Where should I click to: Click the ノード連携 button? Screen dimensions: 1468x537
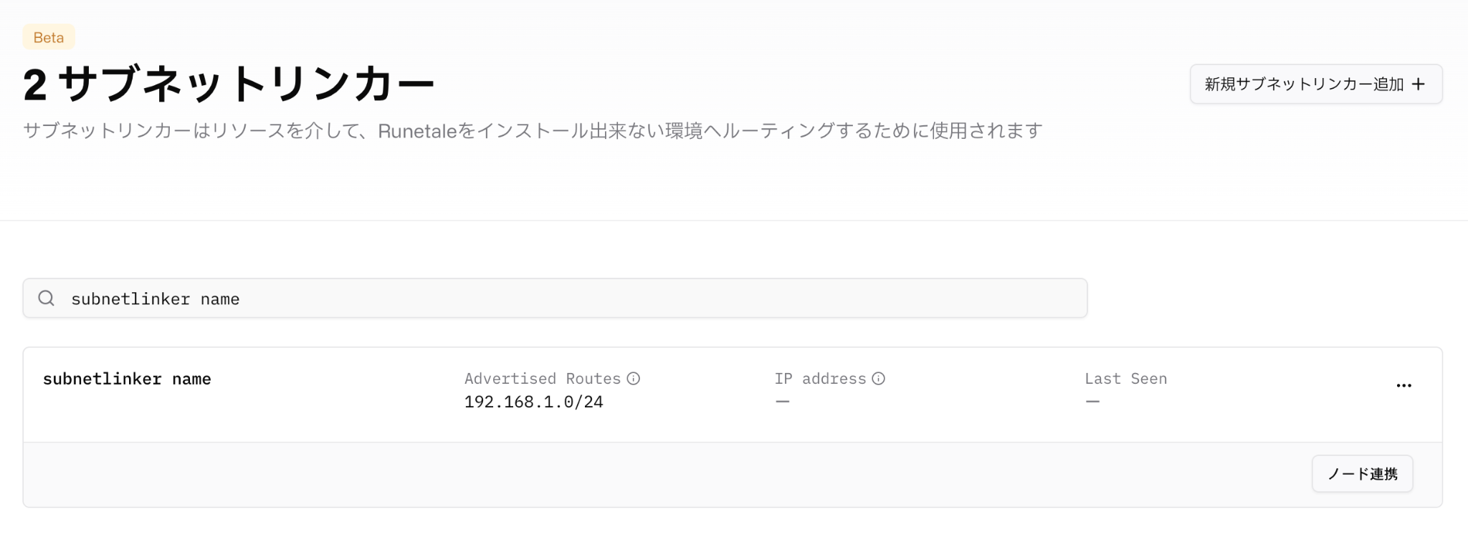(x=1362, y=474)
